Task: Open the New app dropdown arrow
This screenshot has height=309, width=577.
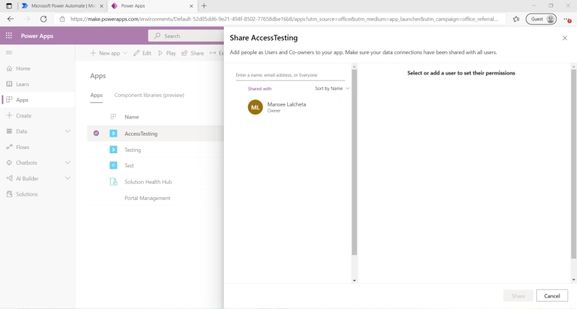Action: [125, 53]
